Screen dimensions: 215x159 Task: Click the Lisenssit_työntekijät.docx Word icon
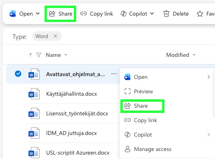coord(34,113)
